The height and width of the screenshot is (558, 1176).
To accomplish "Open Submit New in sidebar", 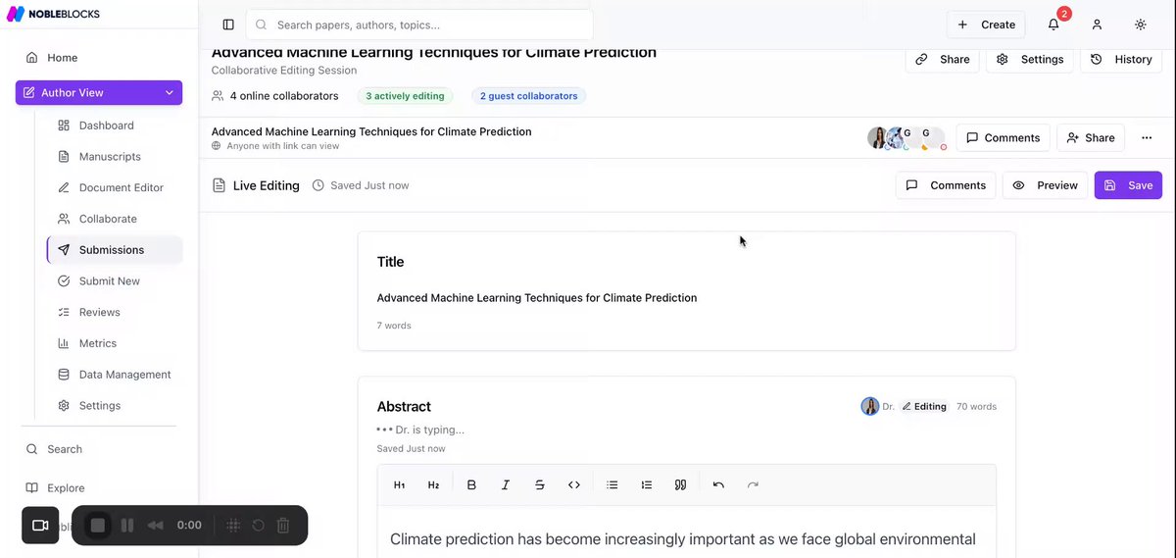I will tap(110, 281).
